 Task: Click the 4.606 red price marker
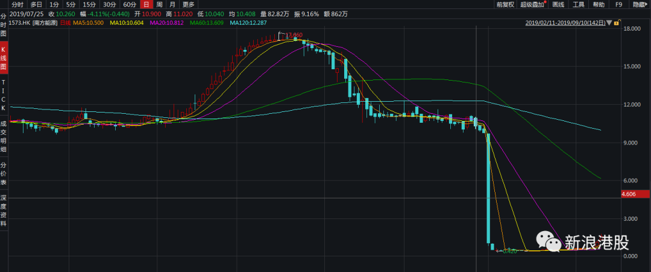[x=636, y=194]
